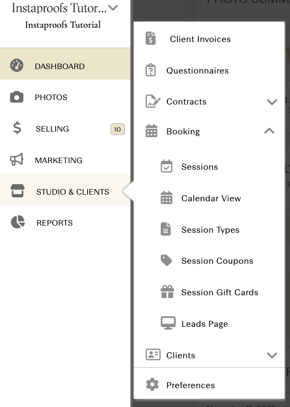
Task: Click the Session Coupons tag icon
Action: click(166, 260)
